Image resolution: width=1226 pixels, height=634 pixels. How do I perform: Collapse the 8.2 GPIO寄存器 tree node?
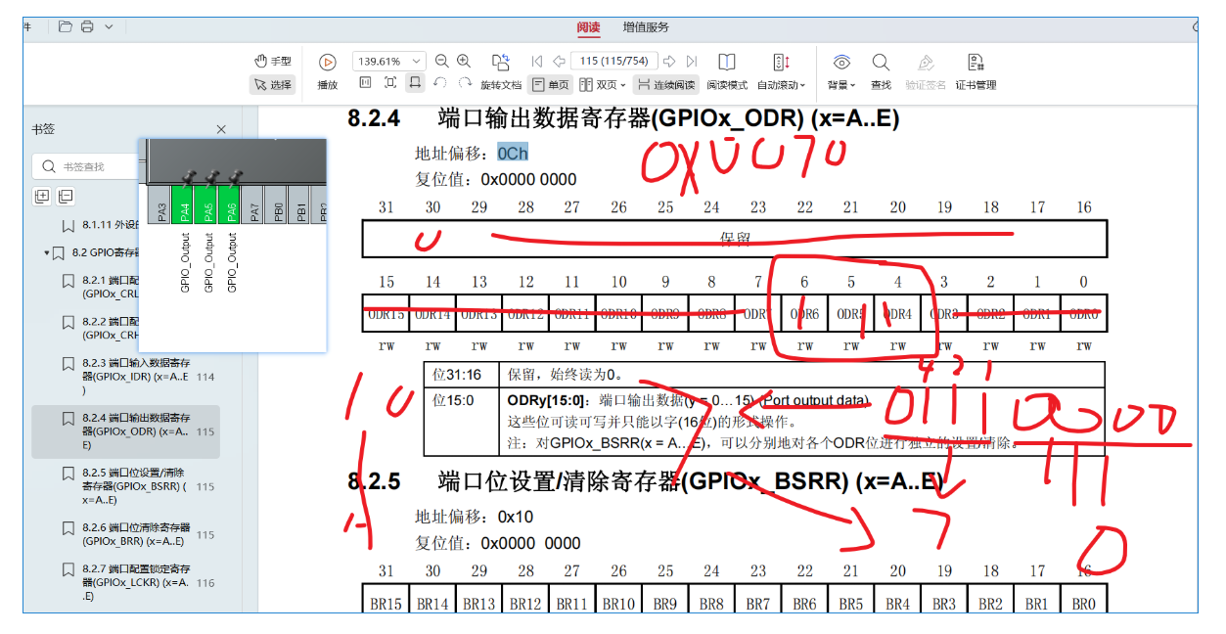pyautogui.click(x=46, y=252)
